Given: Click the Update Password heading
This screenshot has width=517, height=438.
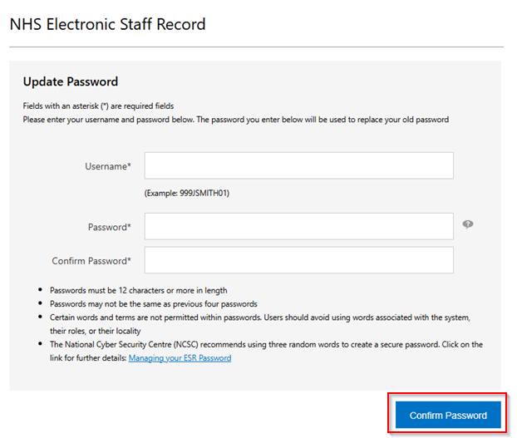Looking at the screenshot, I should tap(71, 81).
